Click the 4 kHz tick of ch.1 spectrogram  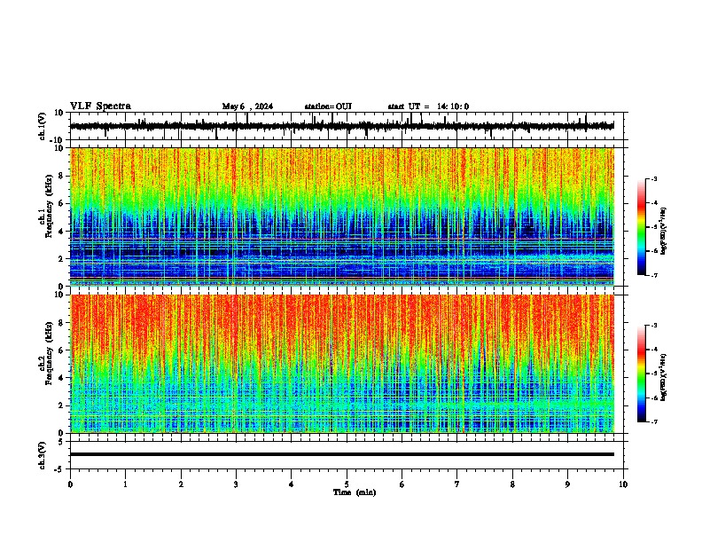(61, 232)
